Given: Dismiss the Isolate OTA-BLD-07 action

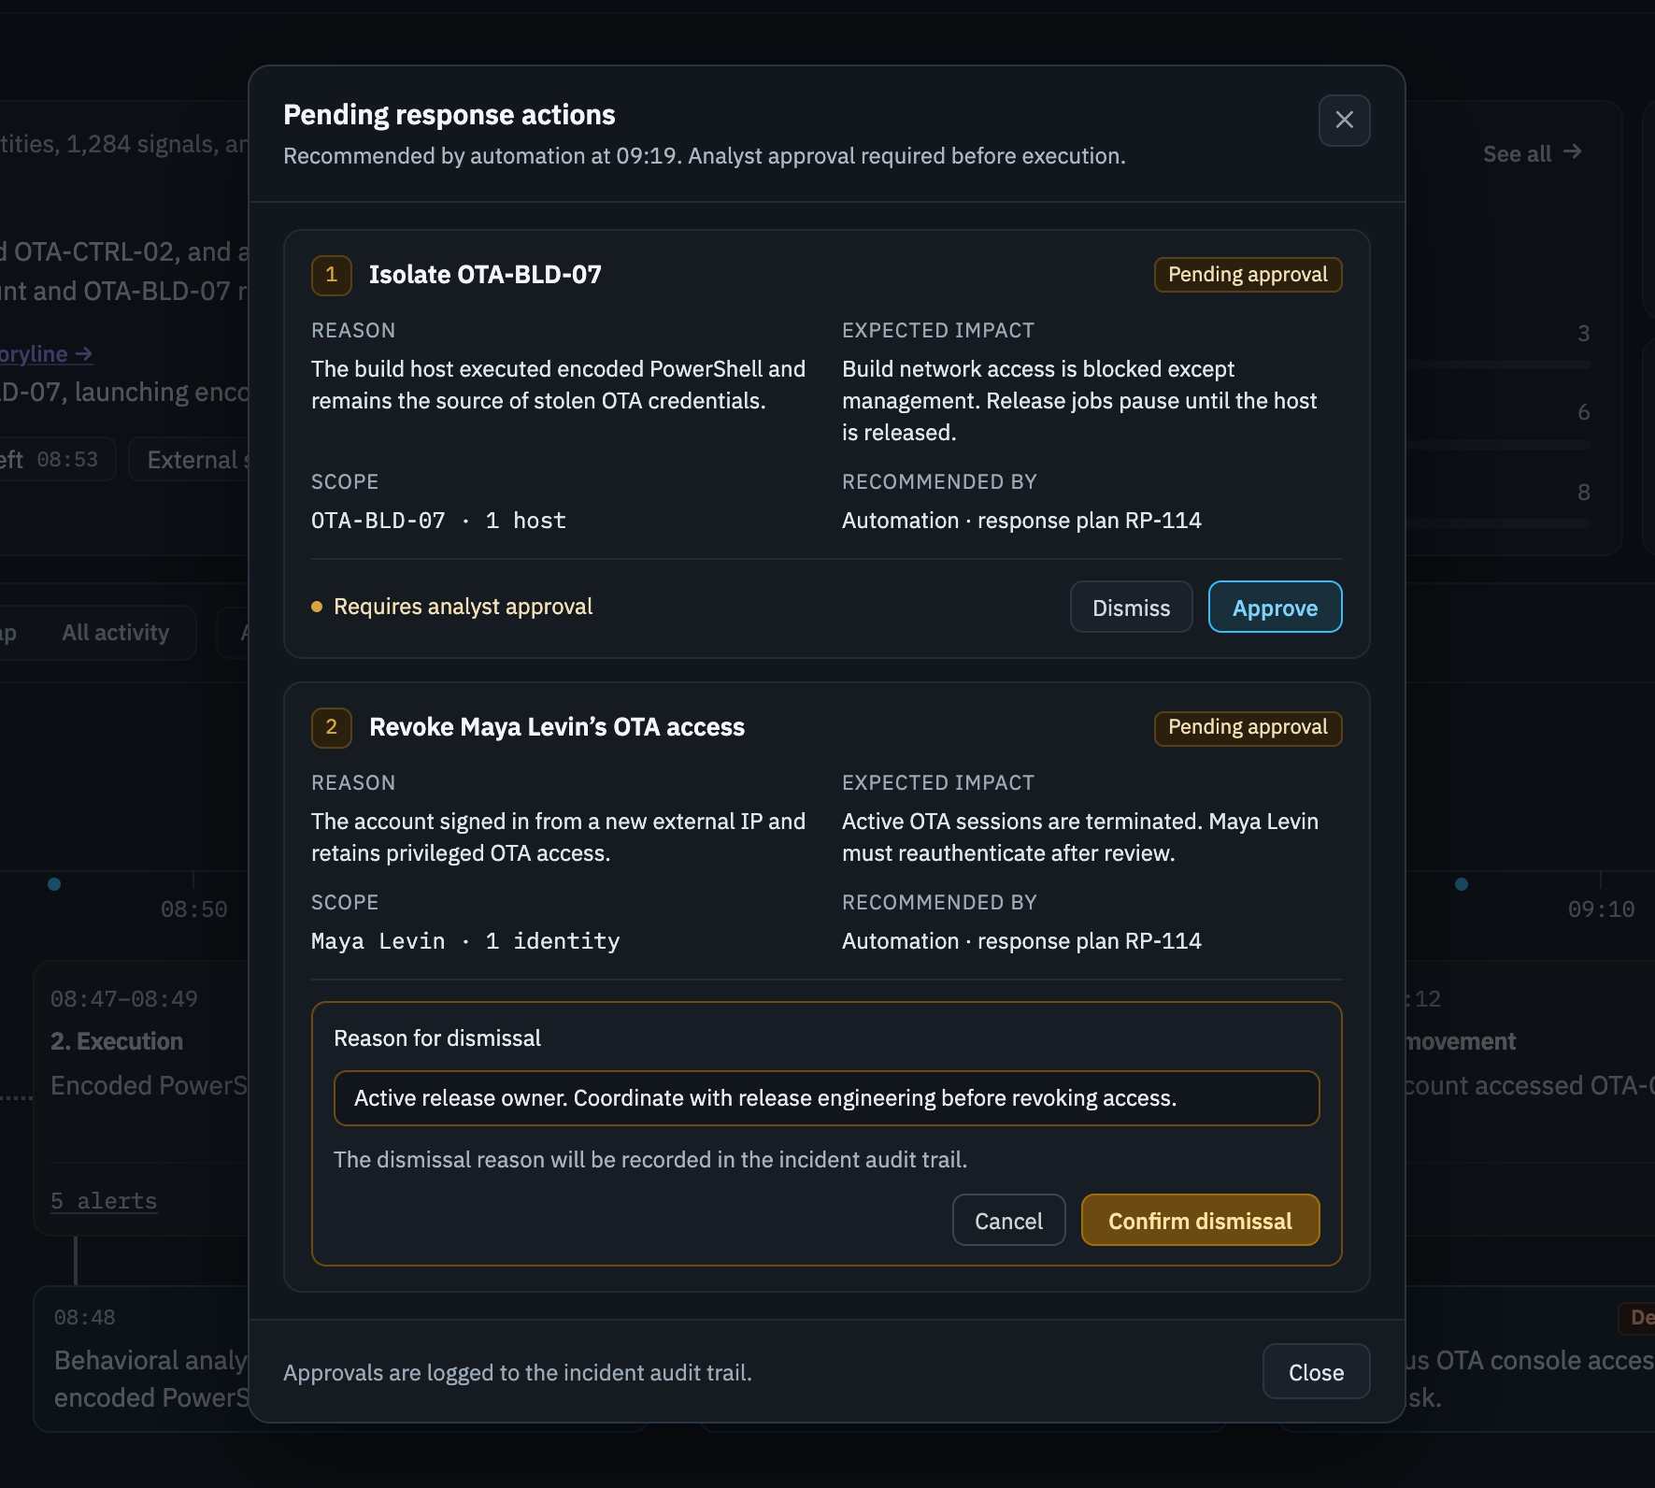Looking at the screenshot, I should [x=1131, y=608].
